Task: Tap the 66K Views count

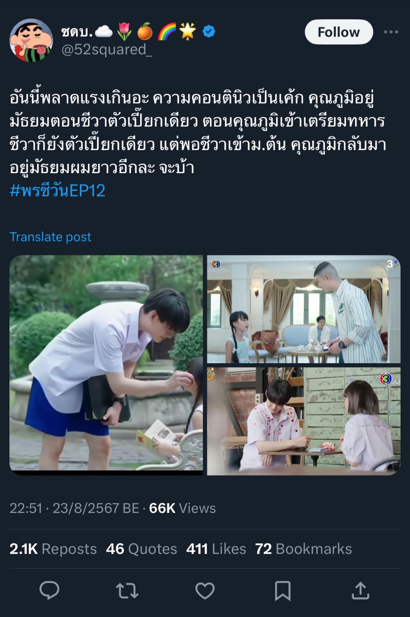Action: [182, 508]
